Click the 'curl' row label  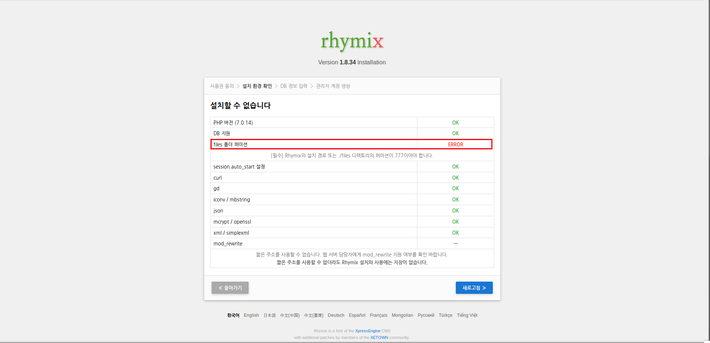pyautogui.click(x=218, y=178)
